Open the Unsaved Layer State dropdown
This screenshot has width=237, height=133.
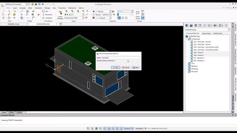[83, 18]
